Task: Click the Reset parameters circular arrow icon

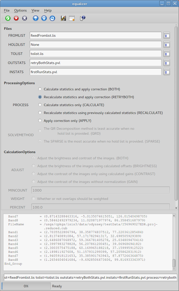Action: point(52,18)
